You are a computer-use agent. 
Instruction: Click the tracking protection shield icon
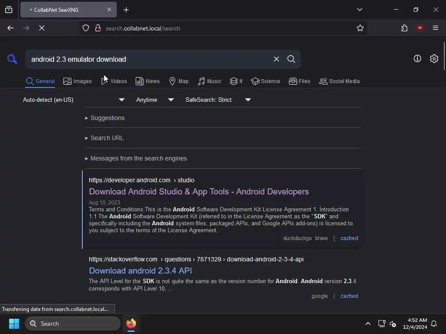(x=86, y=28)
